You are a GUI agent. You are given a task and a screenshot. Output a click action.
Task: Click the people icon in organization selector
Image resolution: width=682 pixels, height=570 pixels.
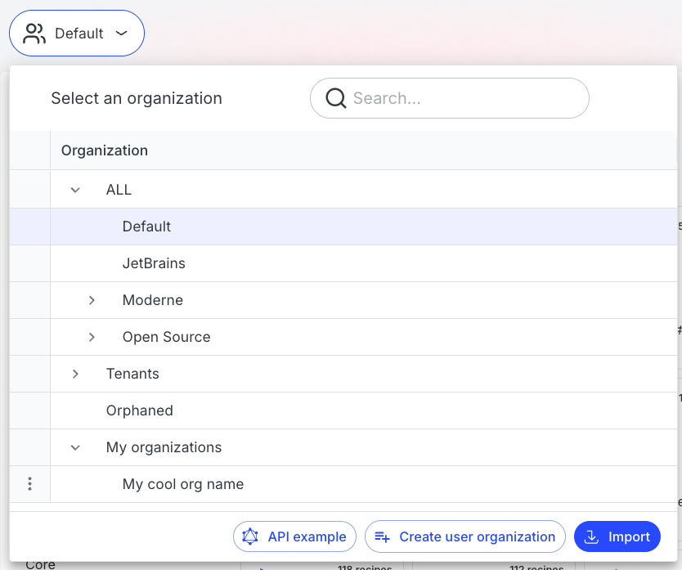click(34, 34)
